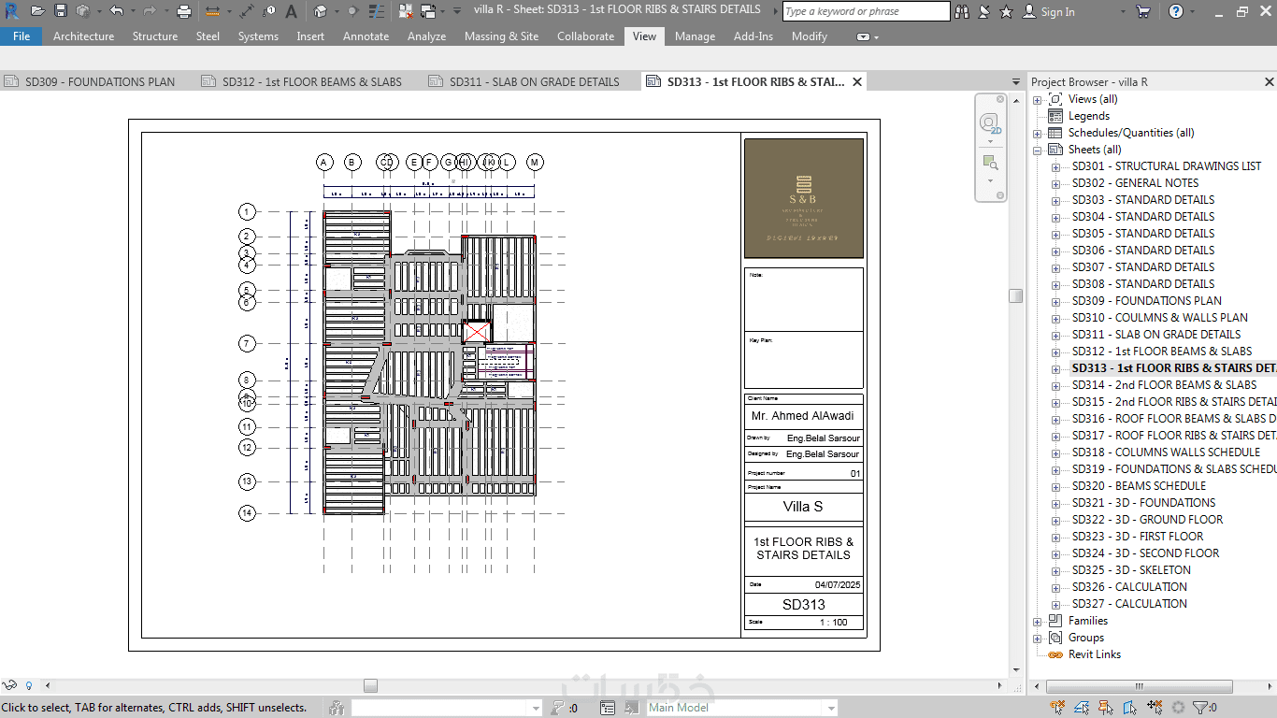Open the Structure ribbon tab

155,36
